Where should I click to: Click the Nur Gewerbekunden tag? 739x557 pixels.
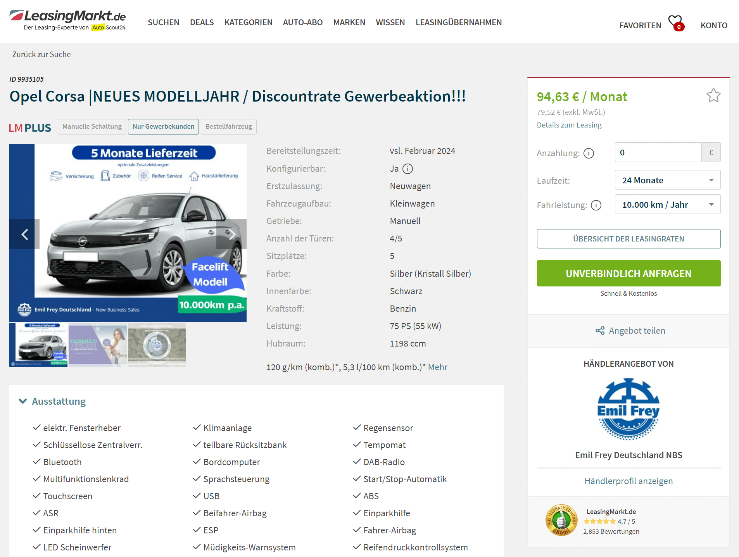coord(163,127)
